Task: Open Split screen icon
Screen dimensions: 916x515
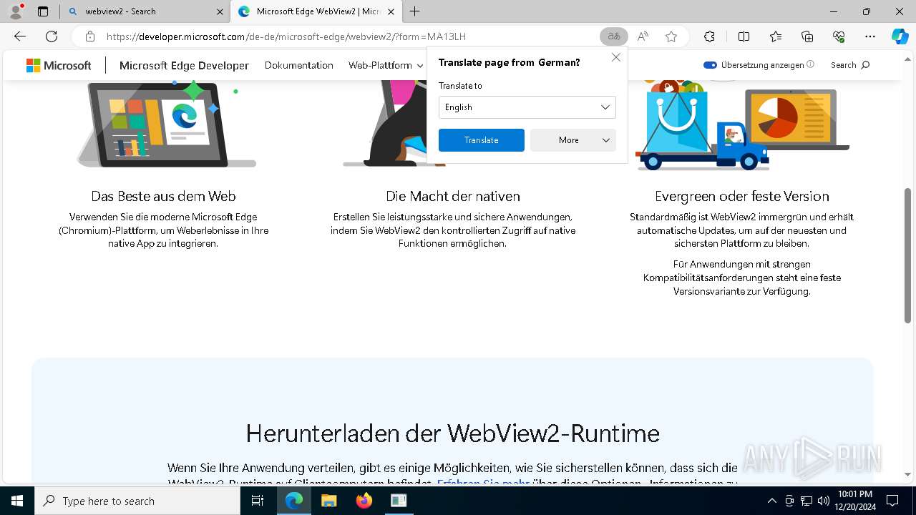Action: tap(744, 36)
